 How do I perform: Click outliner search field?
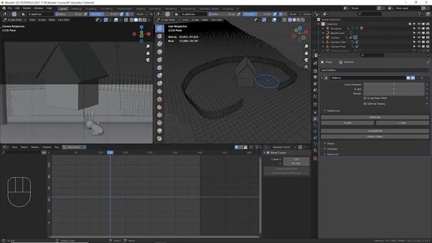point(369,13)
